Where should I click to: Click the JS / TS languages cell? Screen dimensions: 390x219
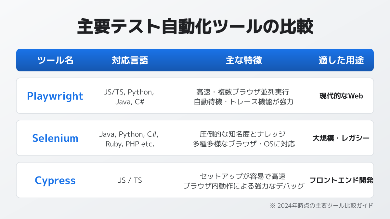tap(130, 180)
